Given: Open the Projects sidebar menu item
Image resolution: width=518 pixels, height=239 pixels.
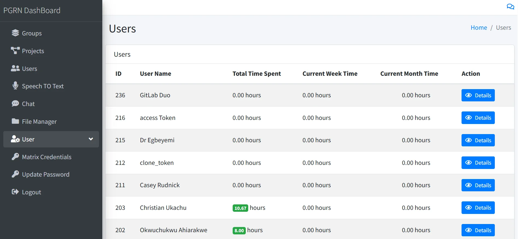Looking at the screenshot, I should point(33,51).
